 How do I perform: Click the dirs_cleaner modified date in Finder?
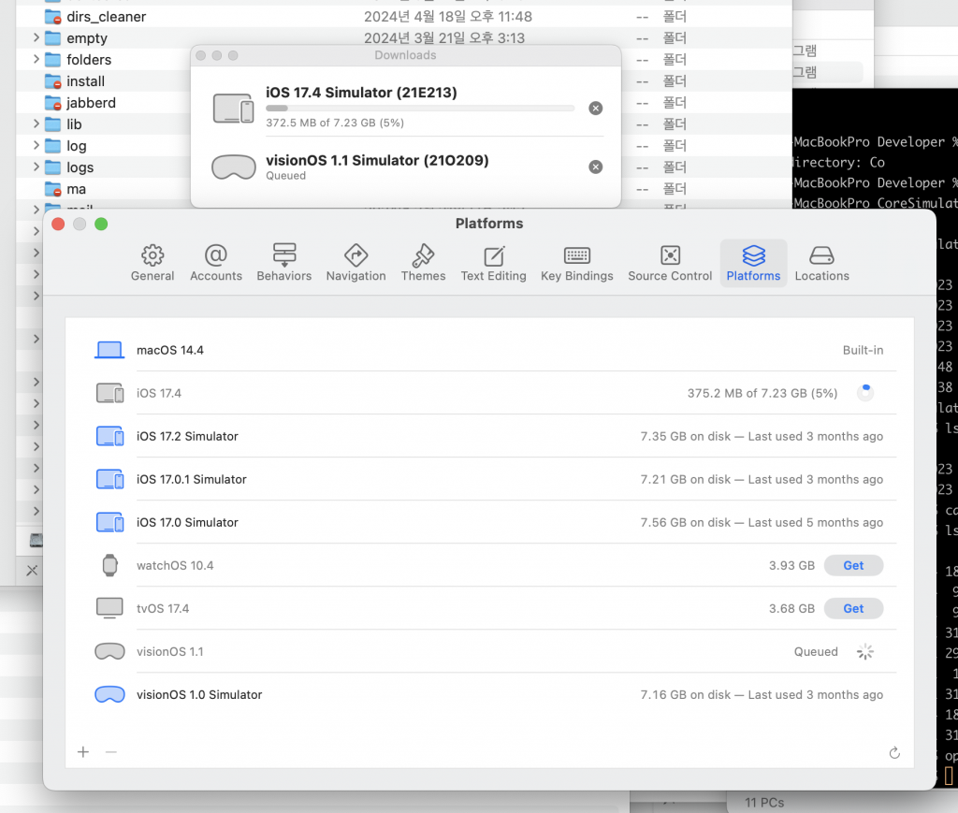[x=448, y=17]
